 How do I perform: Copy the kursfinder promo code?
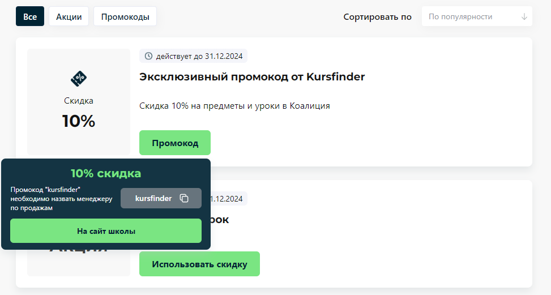coord(161,198)
